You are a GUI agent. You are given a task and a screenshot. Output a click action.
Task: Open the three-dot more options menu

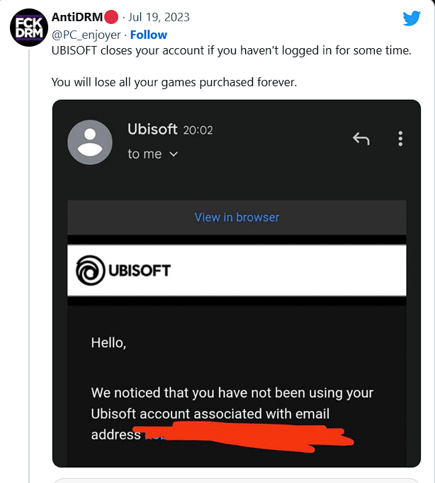[400, 139]
